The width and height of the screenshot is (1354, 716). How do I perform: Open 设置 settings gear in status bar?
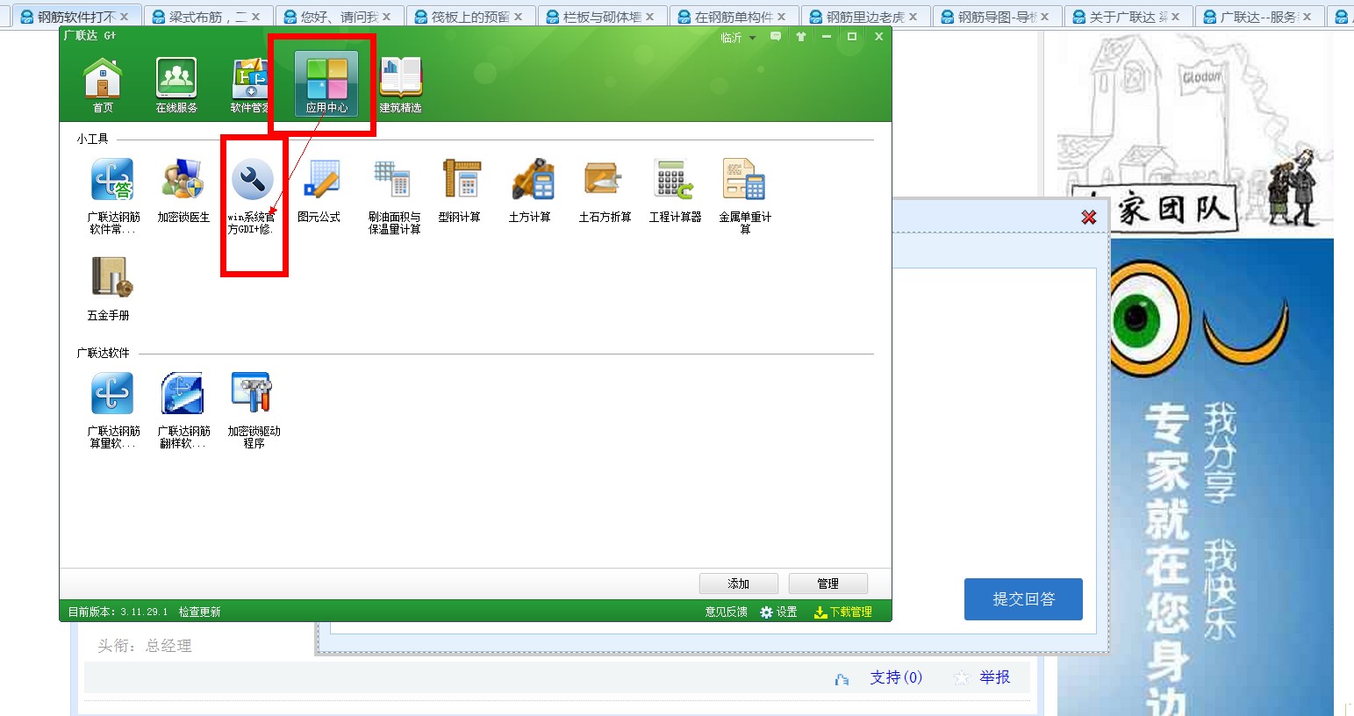click(778, 612)
